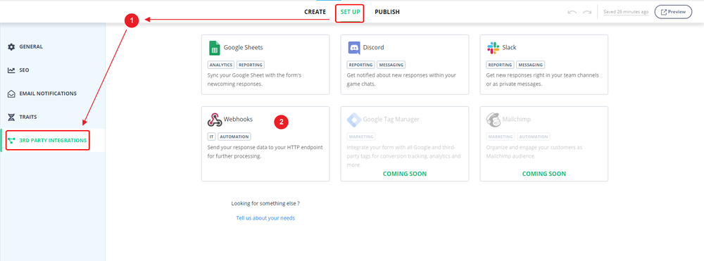Screen dimensions: 704x261
Task: Open the Preview button
Action: tap(673, 12)
